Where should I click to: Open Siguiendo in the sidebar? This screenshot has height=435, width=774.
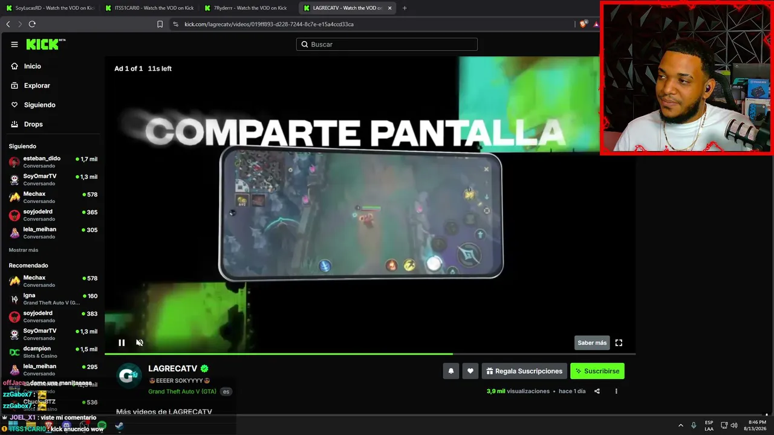(39, 105)
